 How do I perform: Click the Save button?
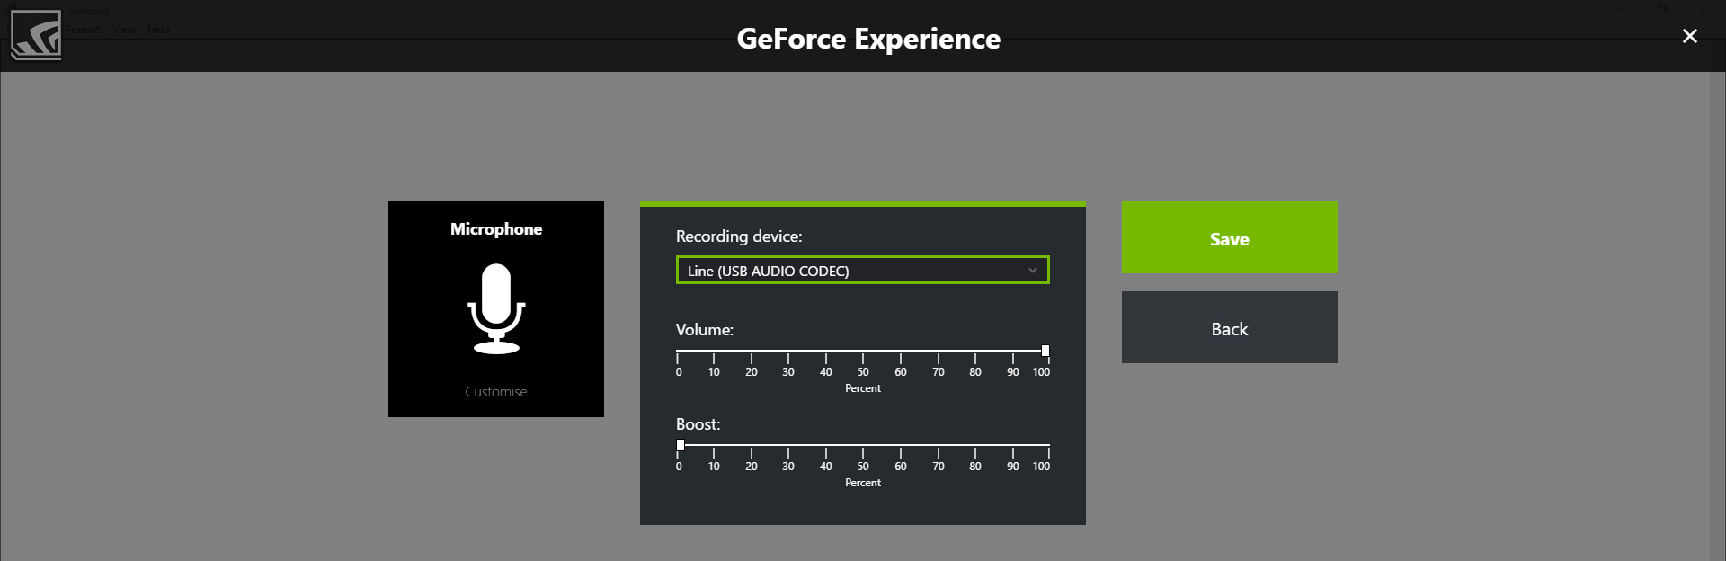(x=1229, y=237)
